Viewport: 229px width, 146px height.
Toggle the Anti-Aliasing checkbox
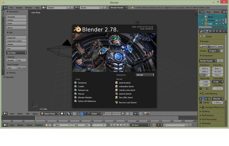tap(202, 94)
